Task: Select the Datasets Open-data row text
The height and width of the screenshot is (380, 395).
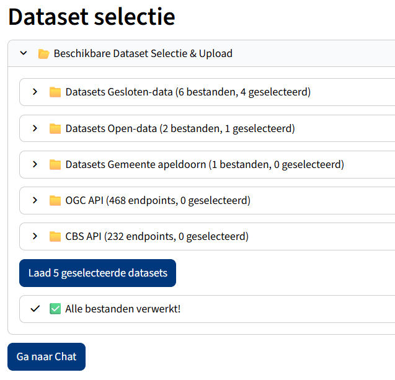Action: (180, 129)
